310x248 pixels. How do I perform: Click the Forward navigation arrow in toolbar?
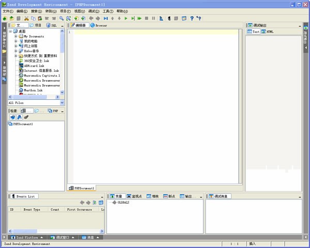click(98, 19)
